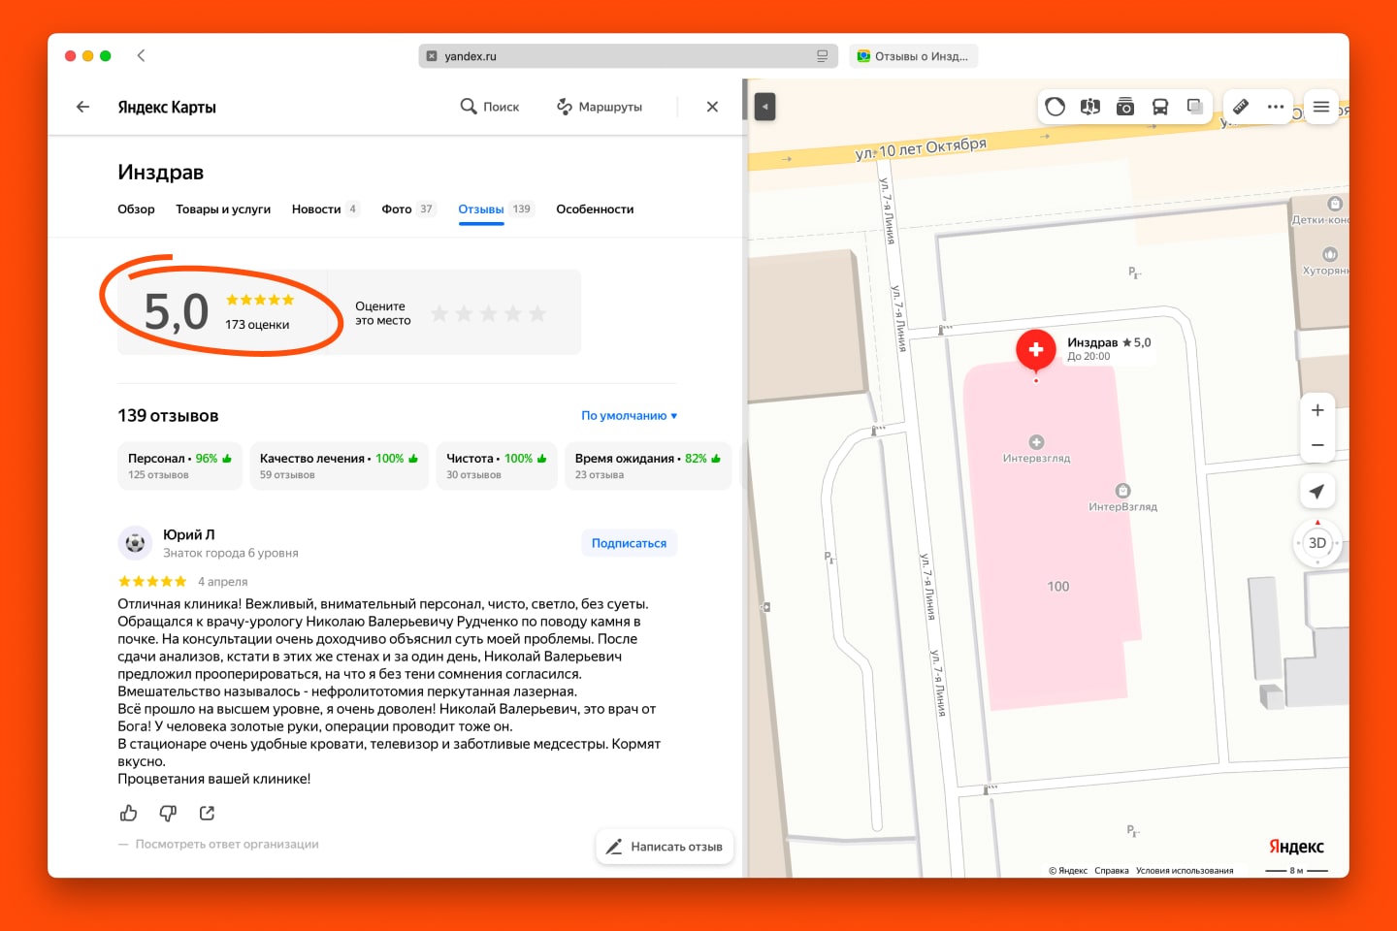Viewport: 1397px width, 931px height.
Task: Open Справка link in the map footer
Action: [x=1112, y=871]
